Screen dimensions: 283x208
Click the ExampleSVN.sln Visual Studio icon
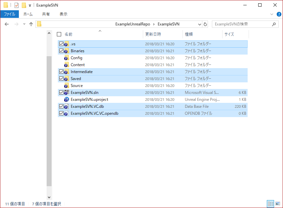pos(66,93)
